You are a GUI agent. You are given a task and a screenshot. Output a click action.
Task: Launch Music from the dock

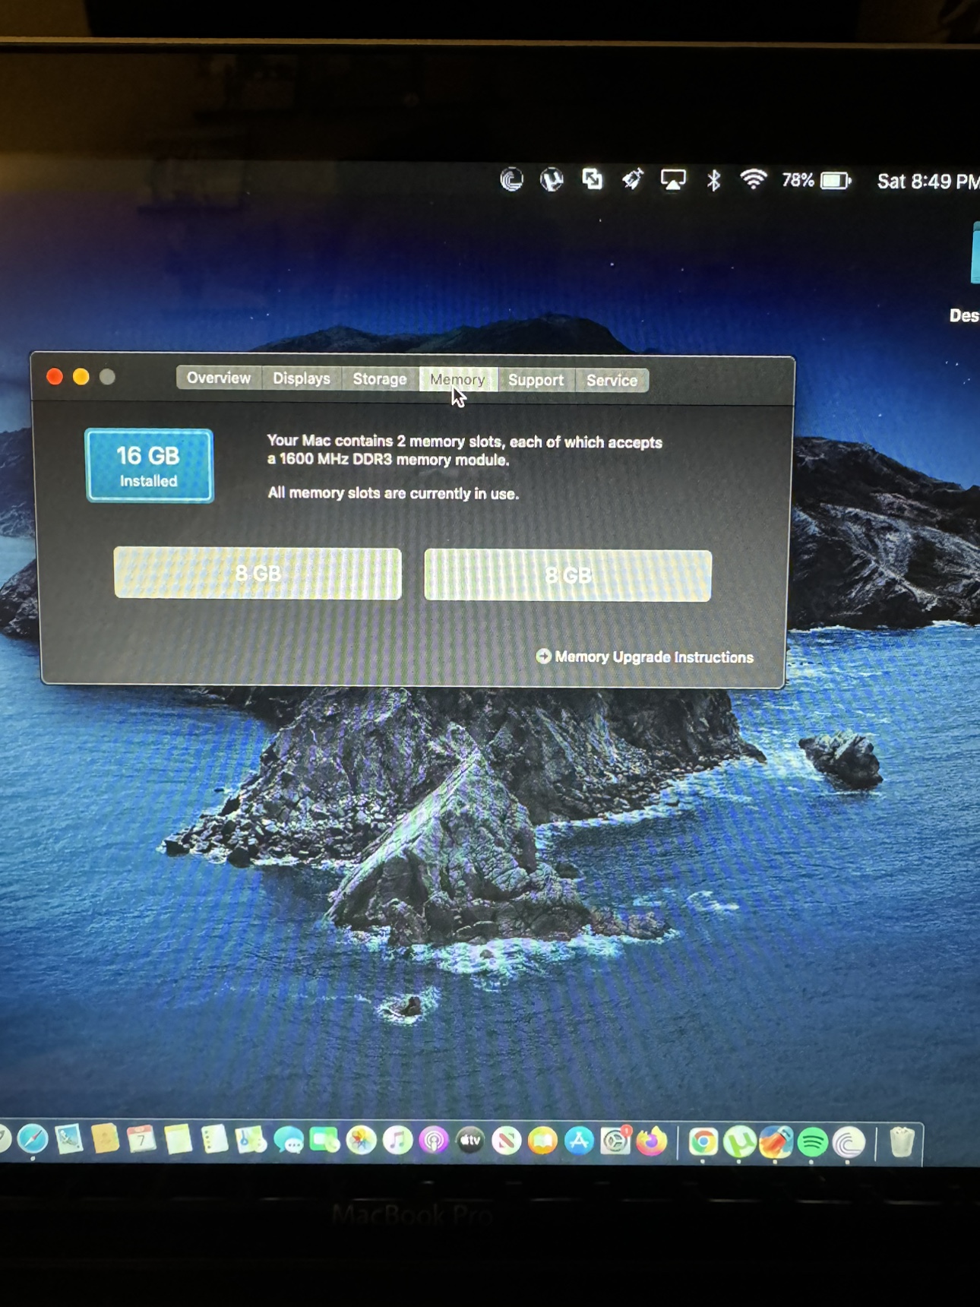click(x=397, y=1141)
